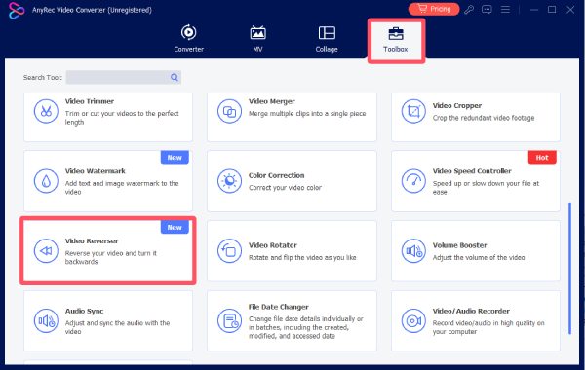Open the hamburger menu in title bar

coord(505,10)
